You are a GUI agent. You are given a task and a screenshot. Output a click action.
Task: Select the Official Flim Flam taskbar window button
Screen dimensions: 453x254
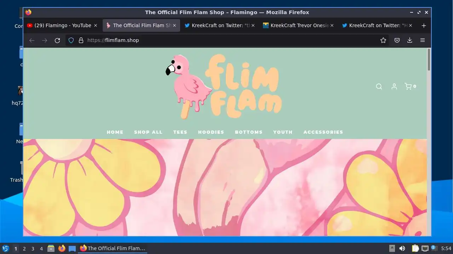(113, 248)
